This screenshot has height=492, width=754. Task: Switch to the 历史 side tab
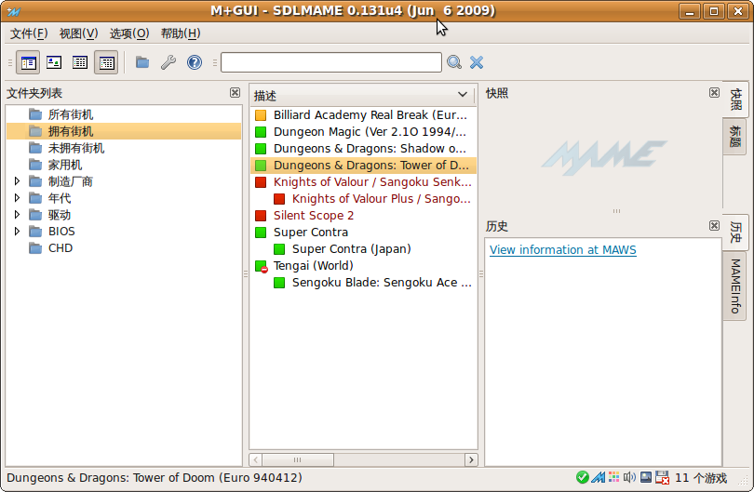click(735, 233)
